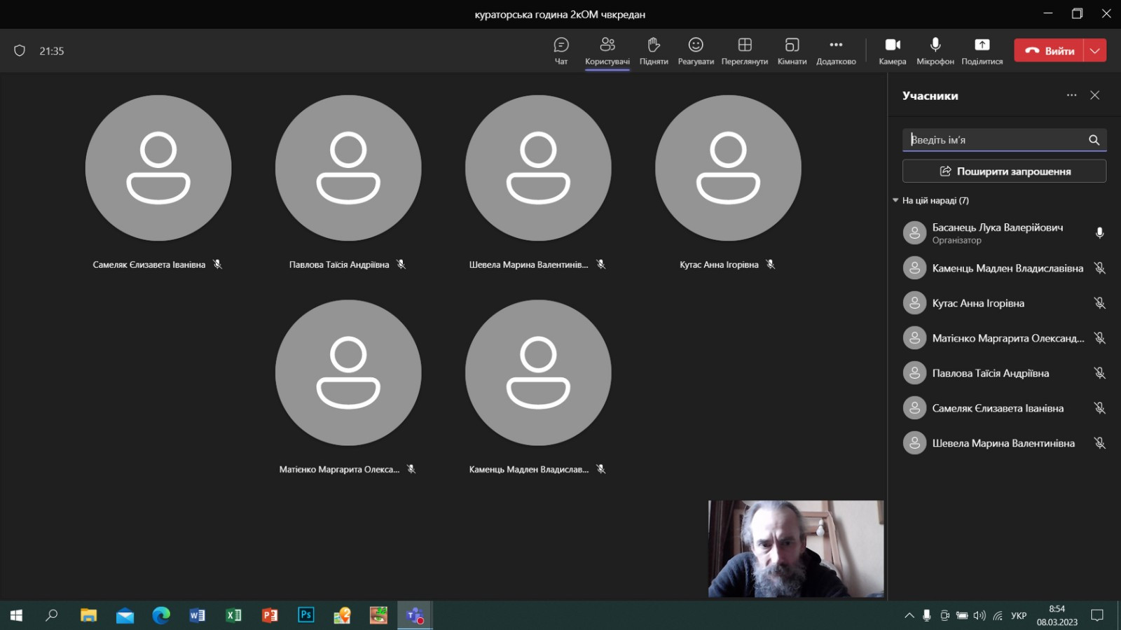Viewport: 1121px width, 630px height.
Task: Open the Rooms (Кімнати) icon
Action: (792, 45)
